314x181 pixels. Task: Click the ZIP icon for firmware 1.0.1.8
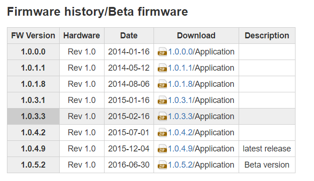162,84
